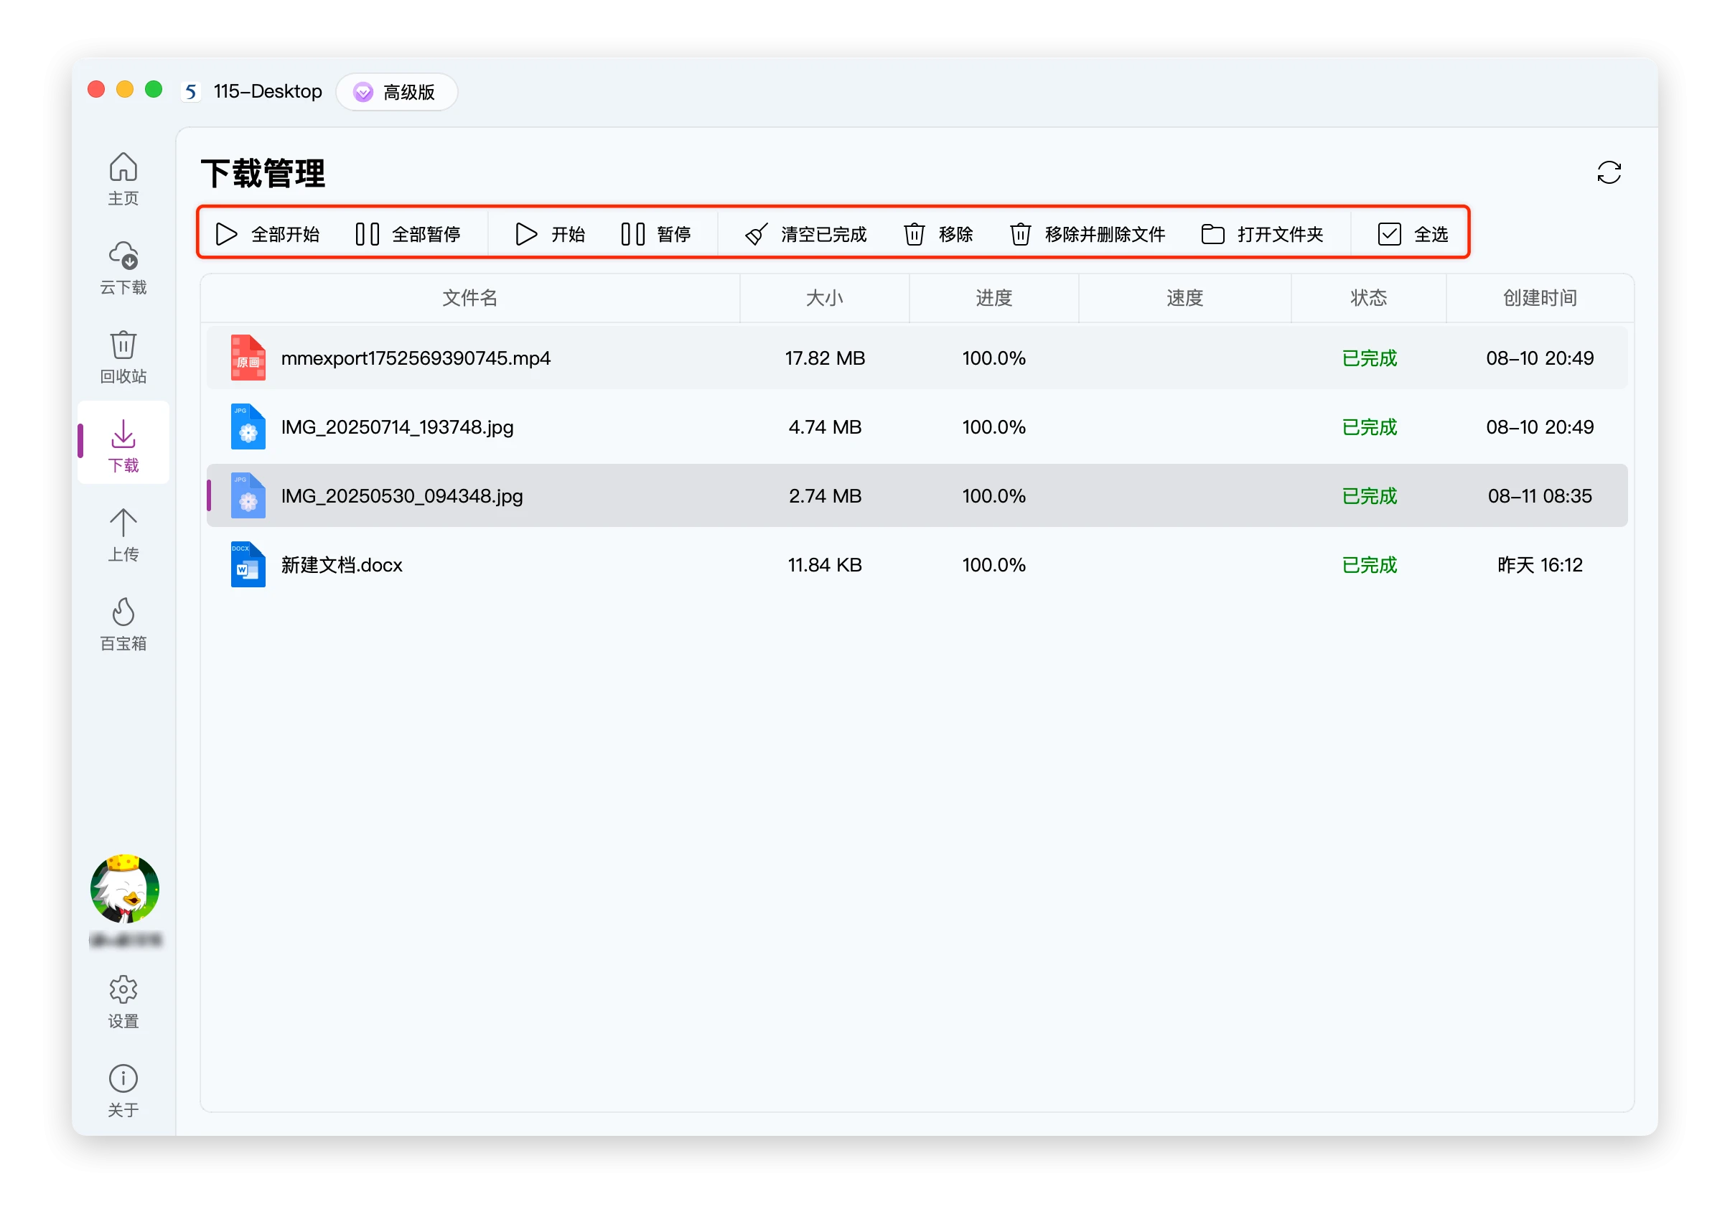Open 设置 settings from sidebar
The image size is (1730, 1222).
(123, 1001)
